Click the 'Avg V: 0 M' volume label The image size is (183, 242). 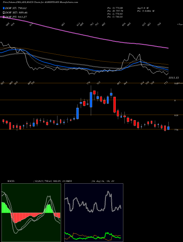[x=142, y=8]
